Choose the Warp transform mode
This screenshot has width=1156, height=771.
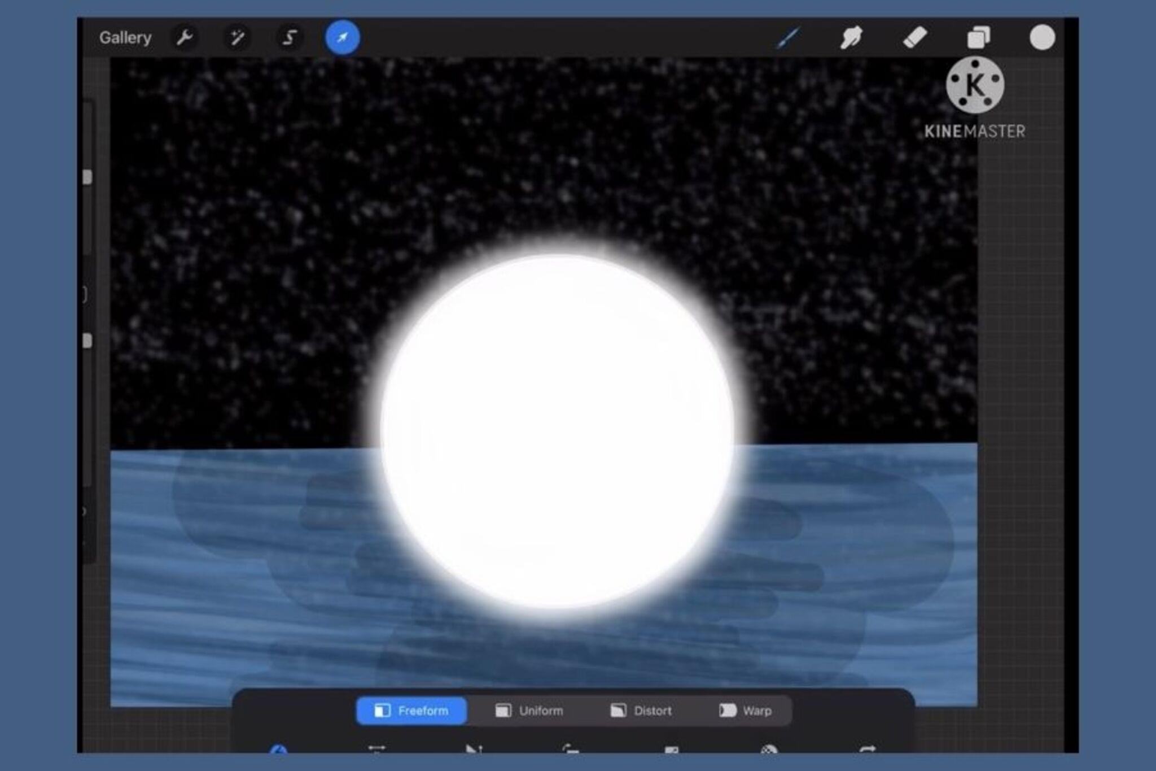745,711
